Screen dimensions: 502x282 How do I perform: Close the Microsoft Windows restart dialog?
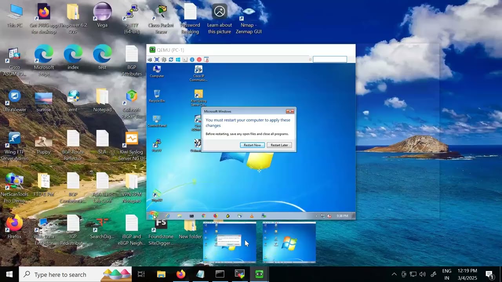tap(290, 111)
